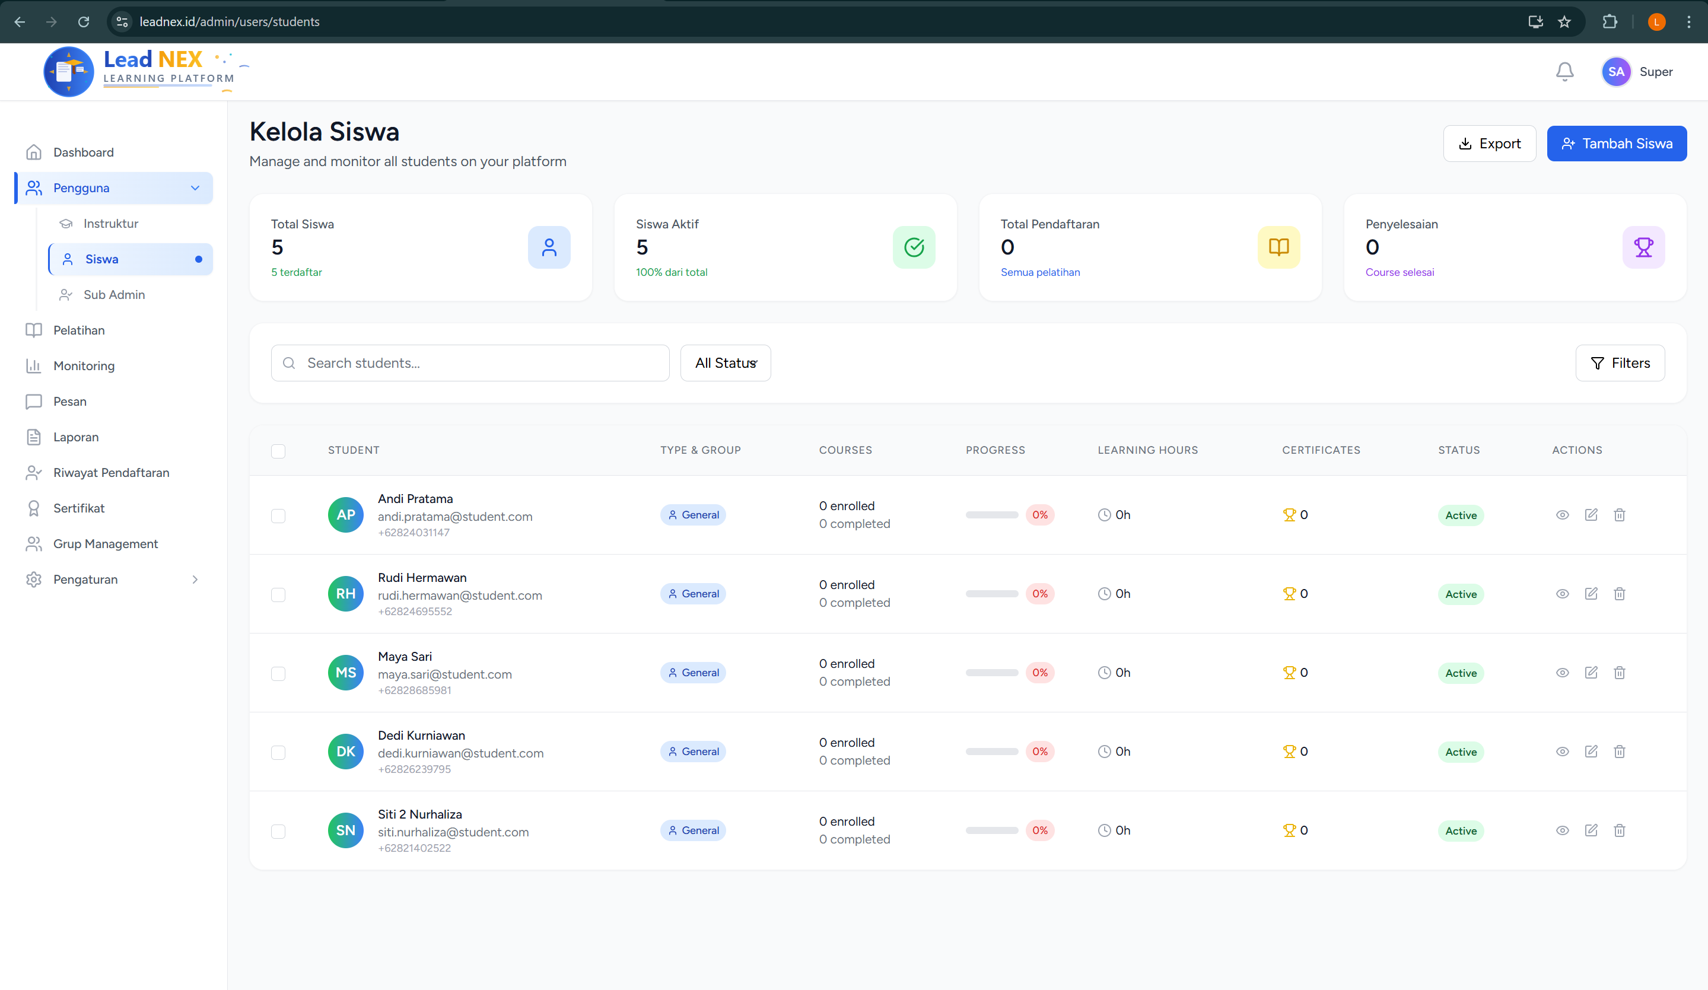This screenshot has width=1708, height=990.
Task: Go to Monitoring from the sidebar
Action: tap(84, 366)
